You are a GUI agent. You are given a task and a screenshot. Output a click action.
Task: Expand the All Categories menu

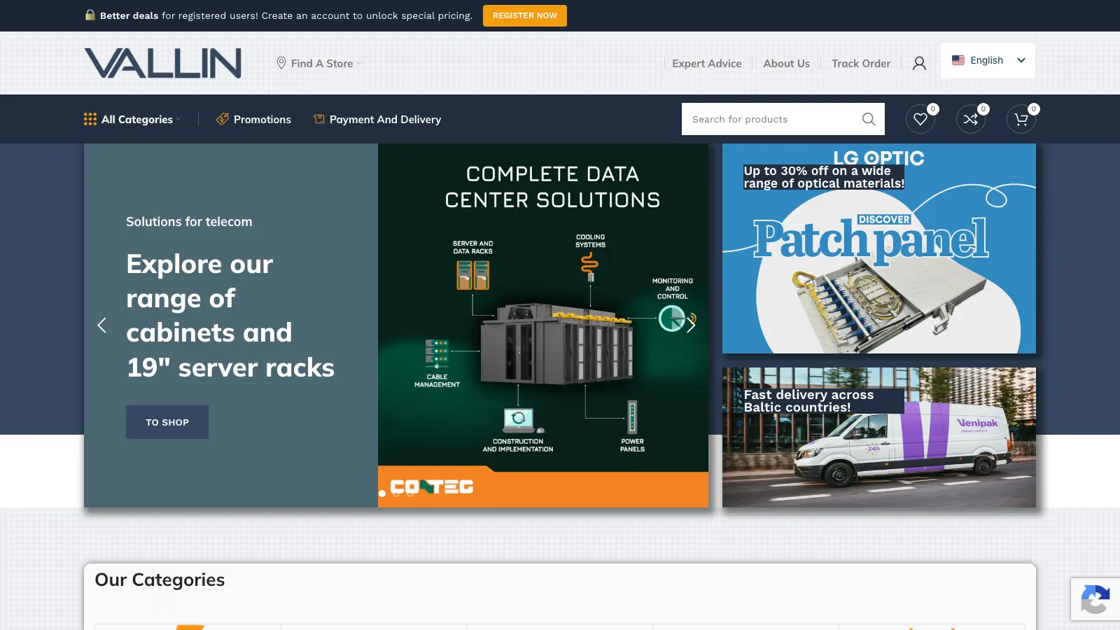132,119
